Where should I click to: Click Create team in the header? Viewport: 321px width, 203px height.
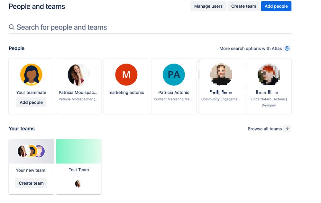click(x=243, y=6)
